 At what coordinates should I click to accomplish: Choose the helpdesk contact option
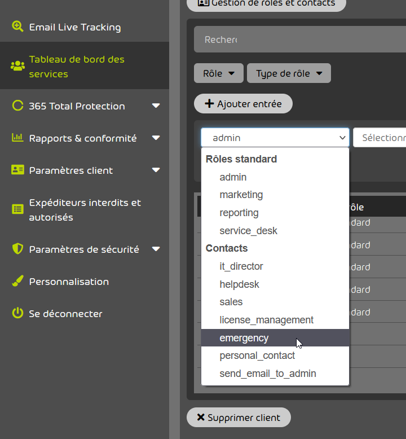(275, 284)
